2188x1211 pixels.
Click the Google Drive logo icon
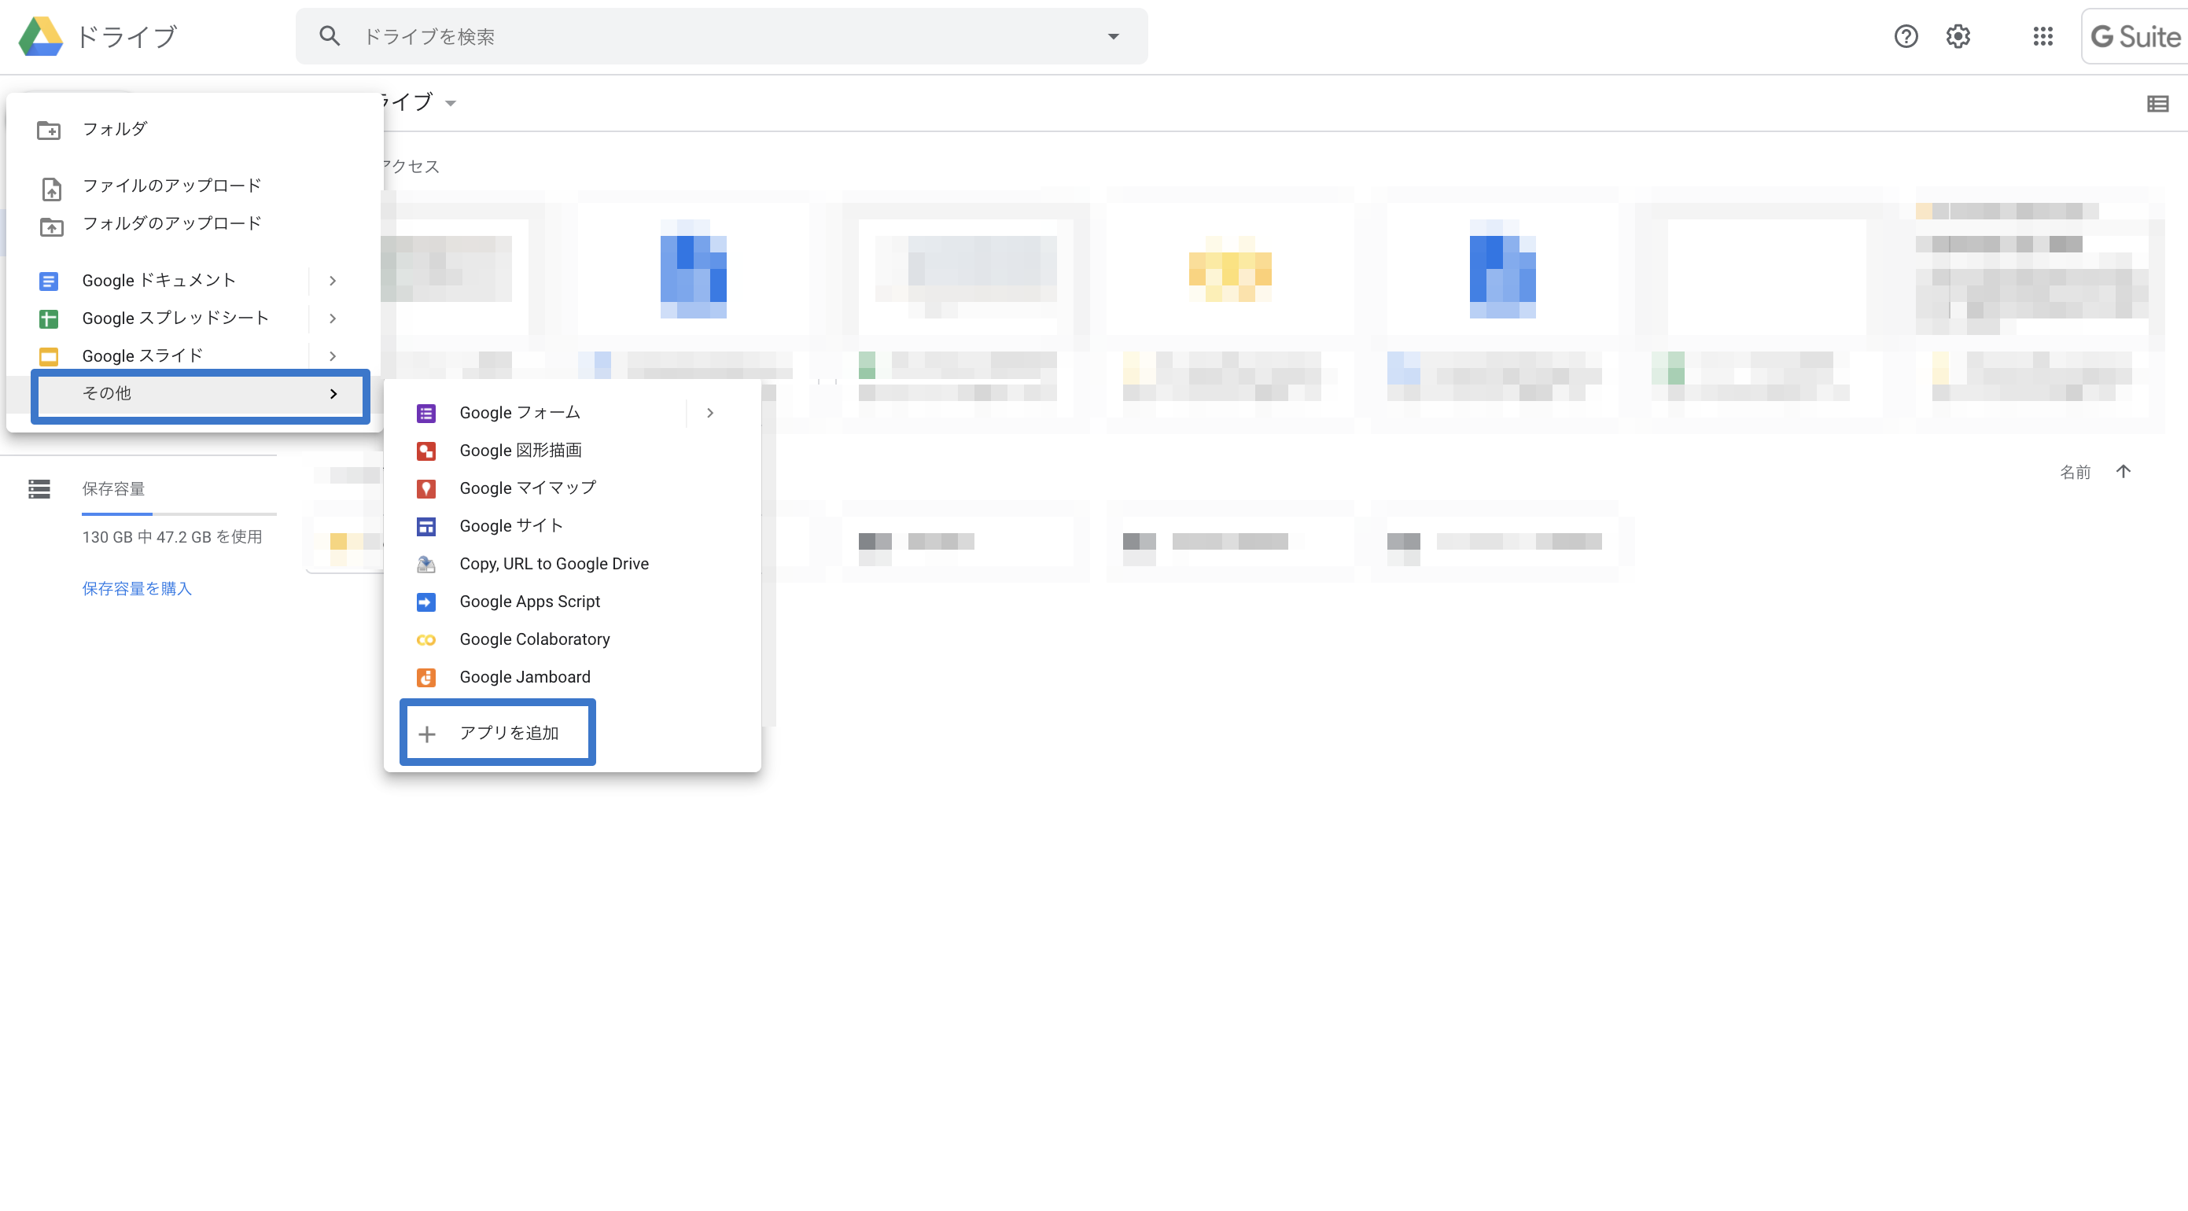pyautogui.click(x=41, y=36)
